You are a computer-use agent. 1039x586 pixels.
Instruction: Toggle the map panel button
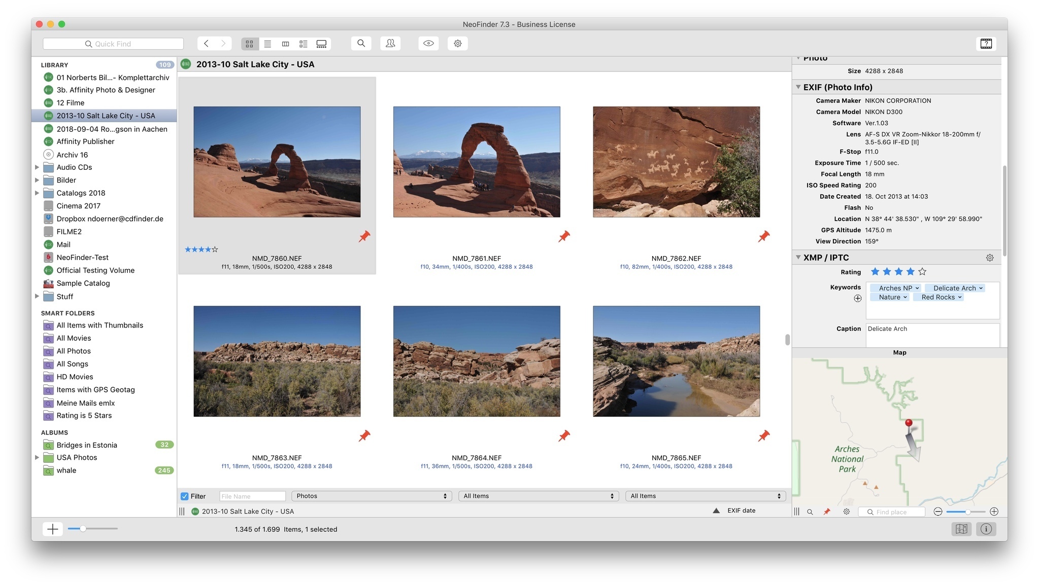961,529
